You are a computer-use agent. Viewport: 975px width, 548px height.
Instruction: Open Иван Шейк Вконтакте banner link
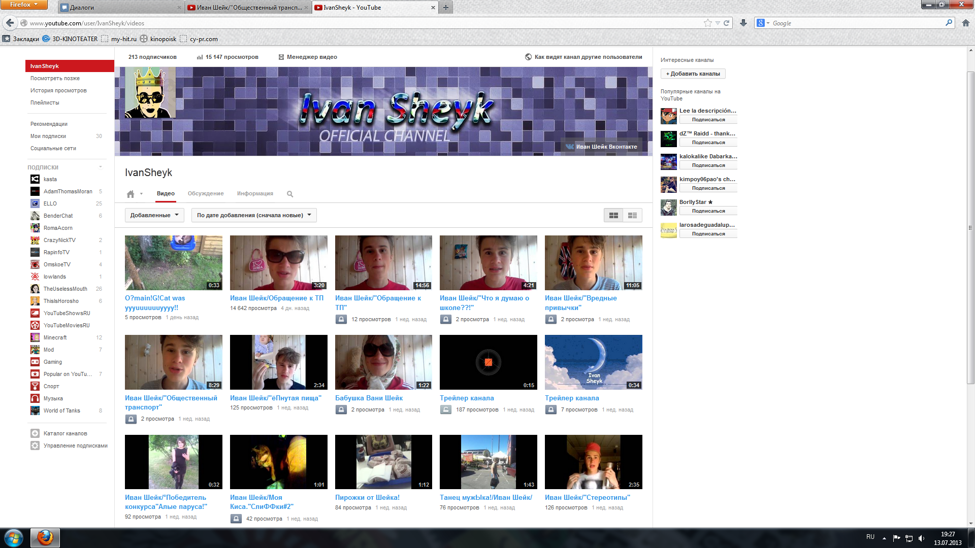tap(601, 147)
